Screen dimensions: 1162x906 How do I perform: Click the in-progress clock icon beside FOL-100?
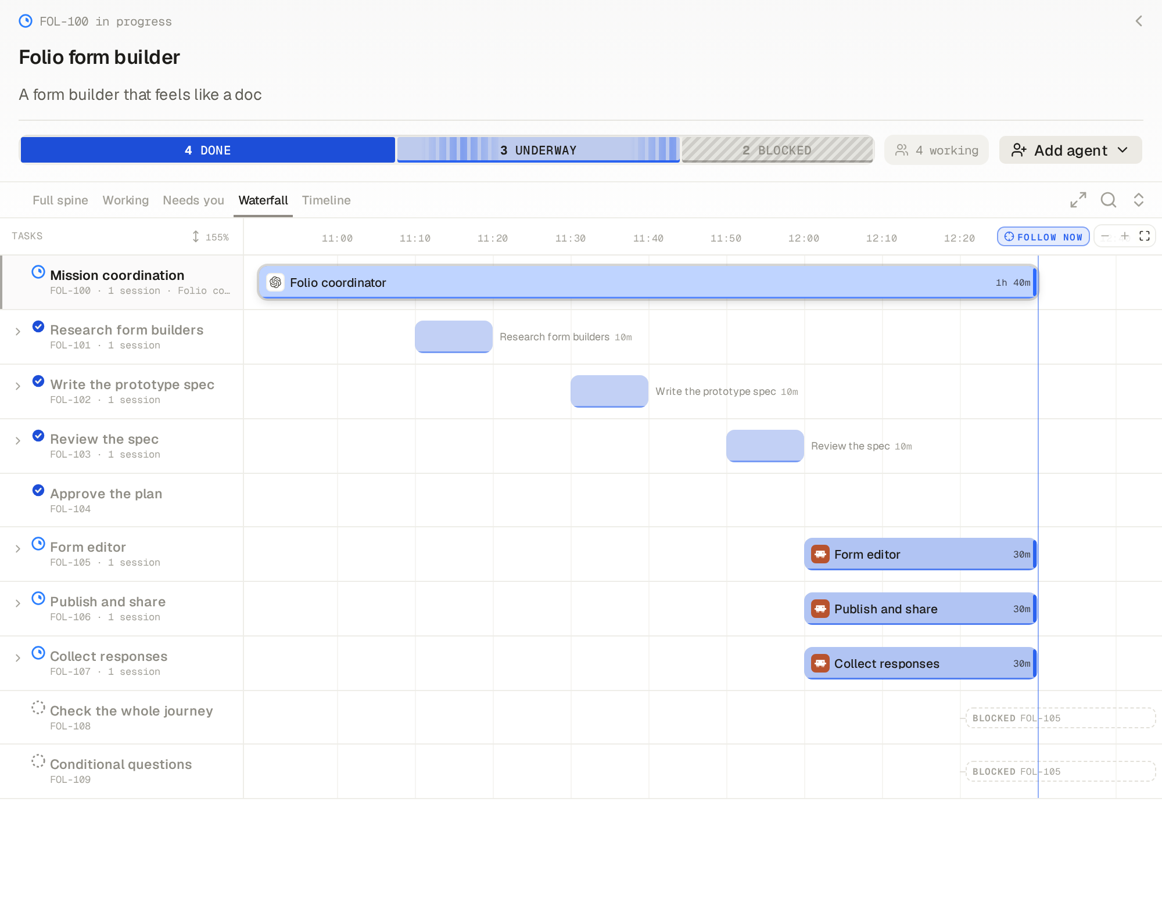coord(26,21)
